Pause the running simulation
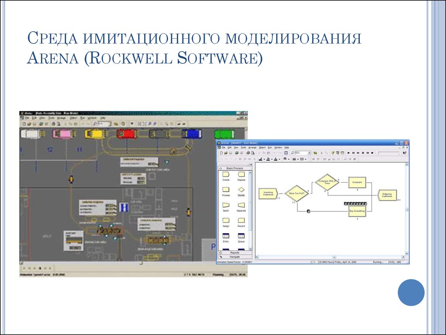 click(363, 153)
